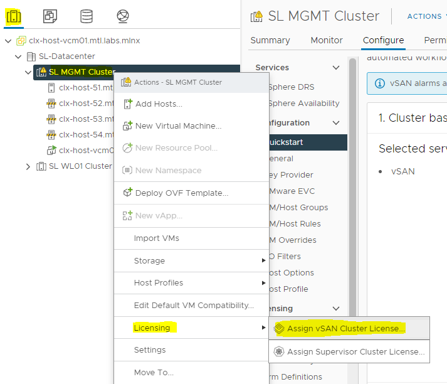
Task: Collapse the Services section chevron
Action: point(336,68)
